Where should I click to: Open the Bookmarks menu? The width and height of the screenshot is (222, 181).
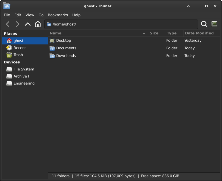58,15
